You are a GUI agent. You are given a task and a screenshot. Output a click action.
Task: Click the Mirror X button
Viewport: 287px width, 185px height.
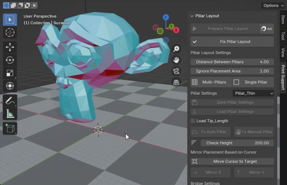click(210, 172)
